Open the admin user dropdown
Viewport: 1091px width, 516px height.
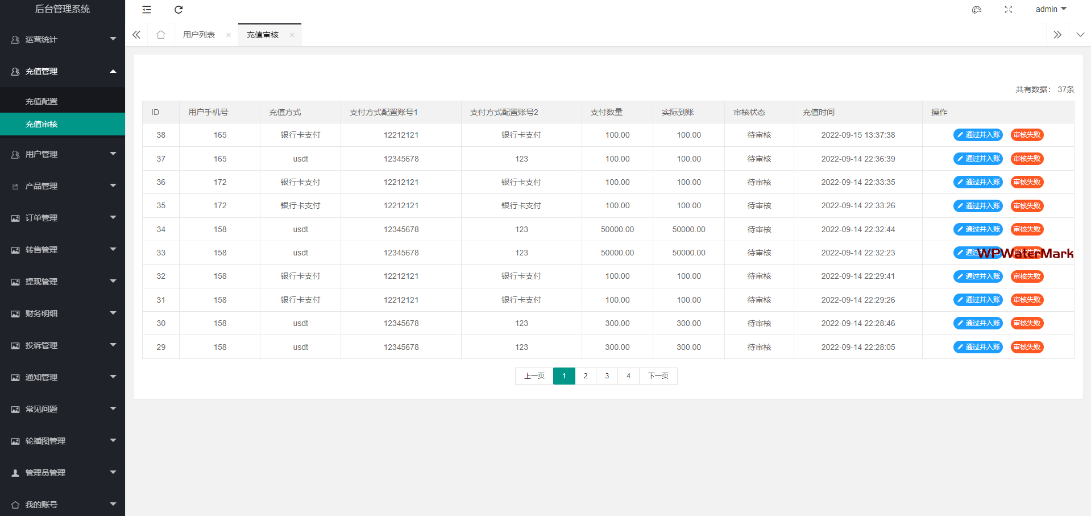(1051, 9)
